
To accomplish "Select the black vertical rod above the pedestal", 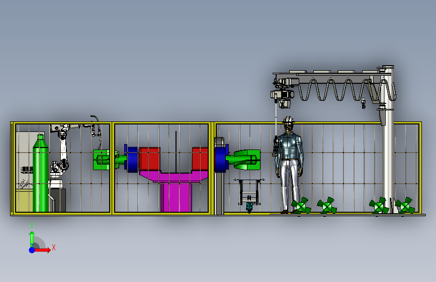I will (x=176, y=152).
